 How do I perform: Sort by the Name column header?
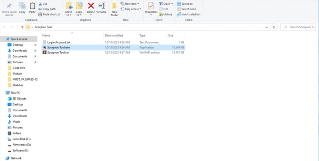pos(46,35)
